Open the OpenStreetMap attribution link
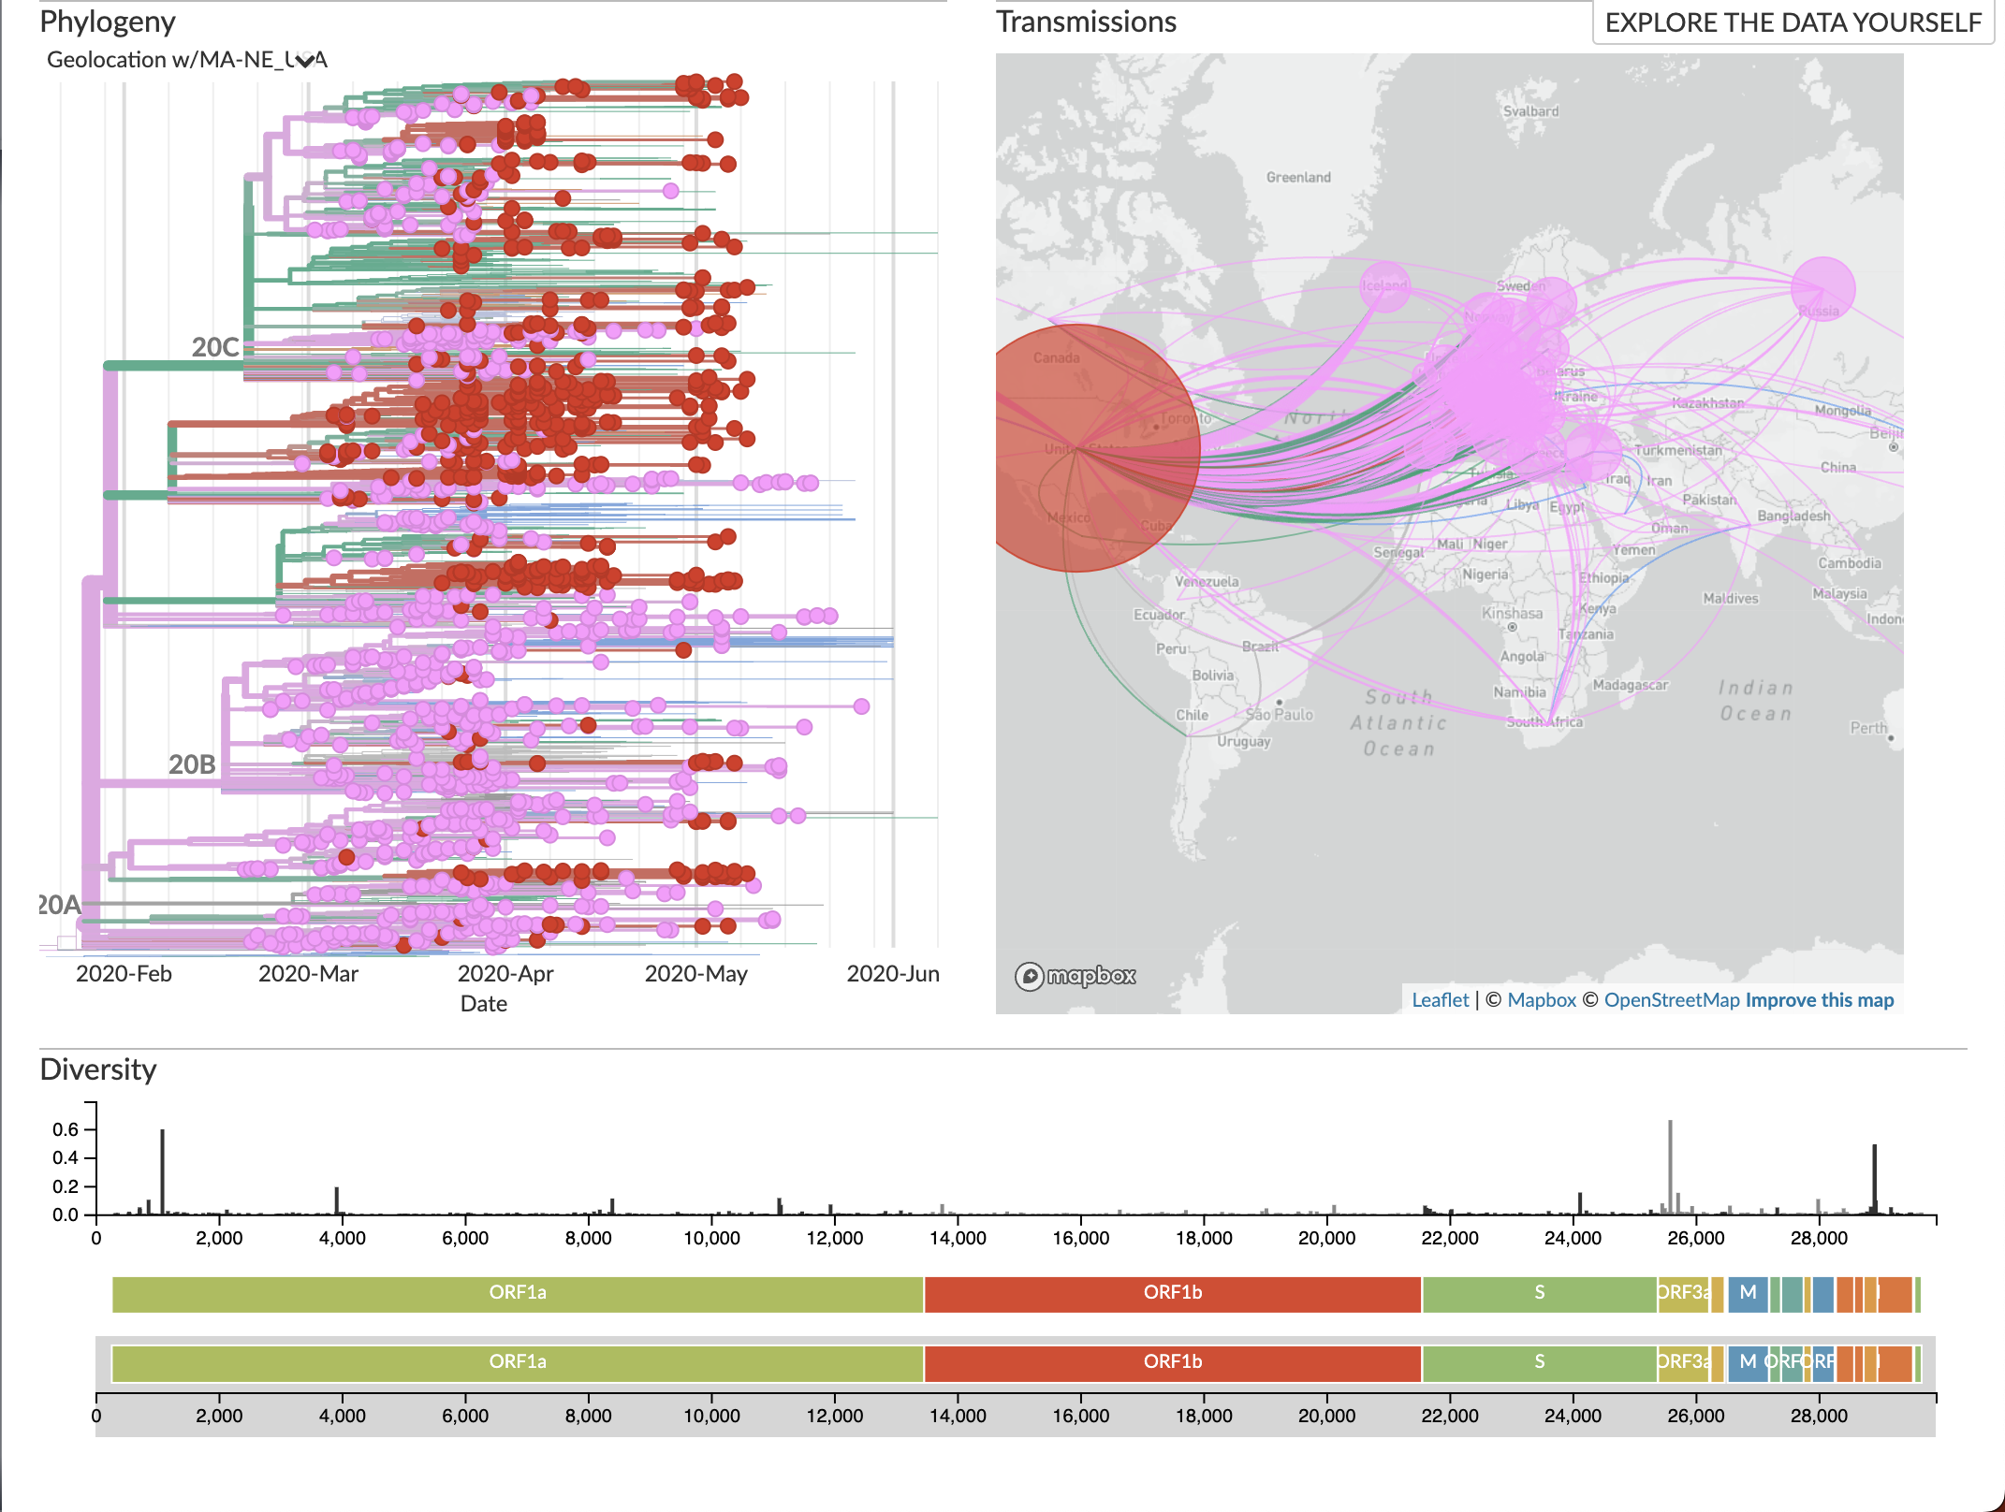2005x1512 pixels. (x=1671, y=1000)
